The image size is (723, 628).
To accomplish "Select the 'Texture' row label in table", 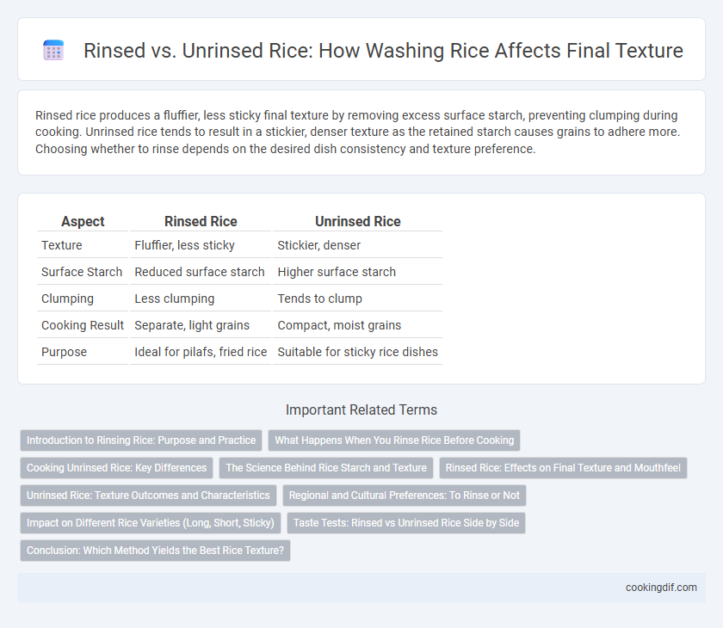I will (62, 245).
